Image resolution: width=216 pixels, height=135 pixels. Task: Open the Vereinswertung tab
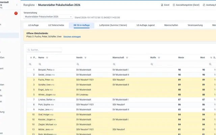click(195, 25)
